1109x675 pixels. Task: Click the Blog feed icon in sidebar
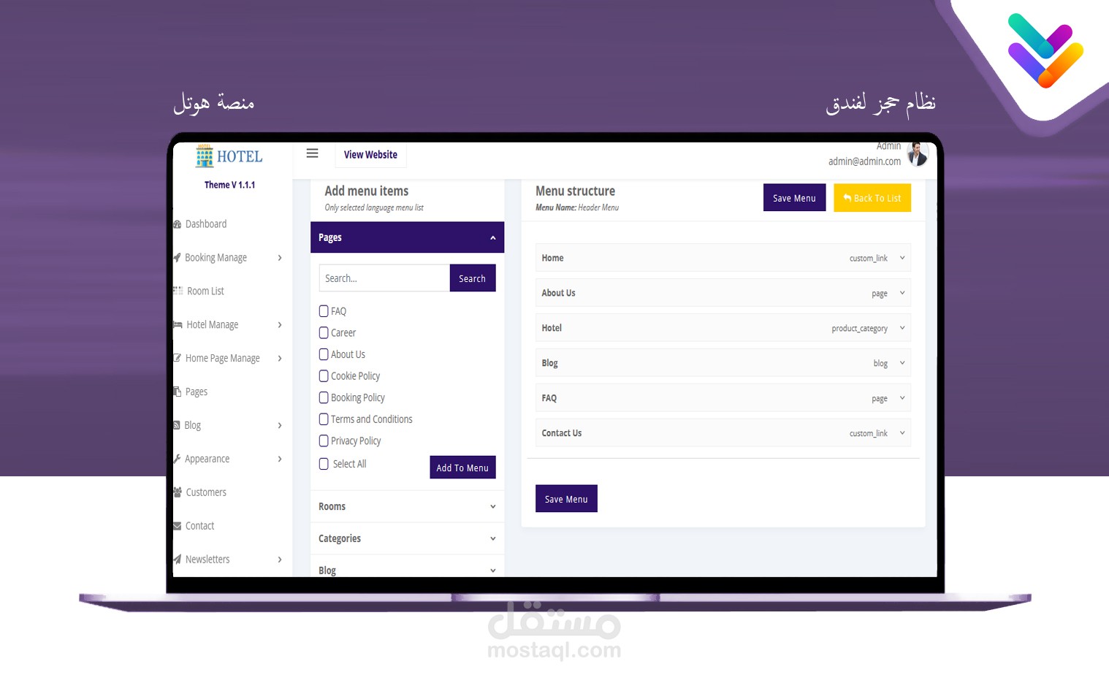click(x=177, y=425)
